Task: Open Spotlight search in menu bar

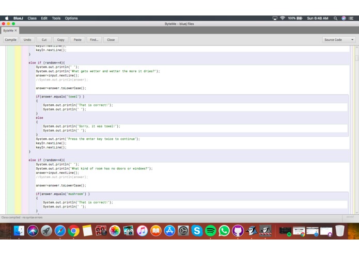Action: (x=335, y=18)
